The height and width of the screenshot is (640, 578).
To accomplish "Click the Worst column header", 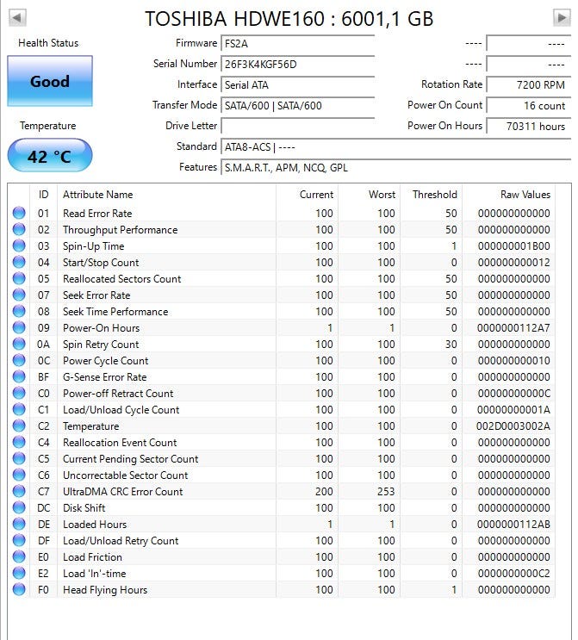I will (370, 195).
